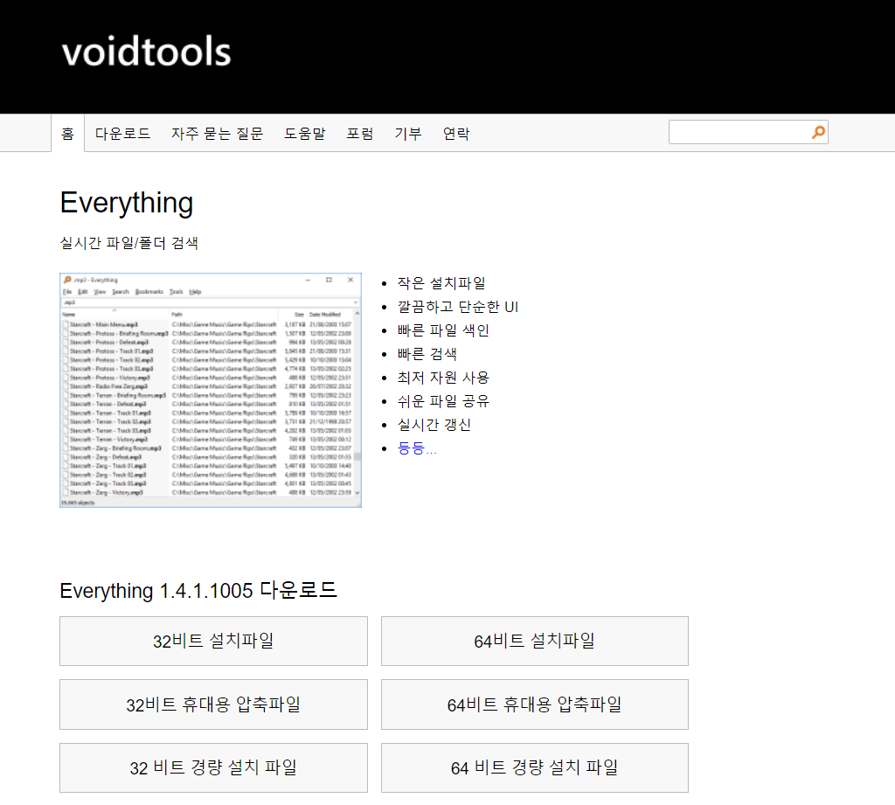Screen dimensions: 895x805
Task: Follow the 등등... link
Action: pyautogui.click(x=417, y=448)
